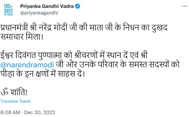Click Translate Tweet
The image size is (189, 117).
15,101
